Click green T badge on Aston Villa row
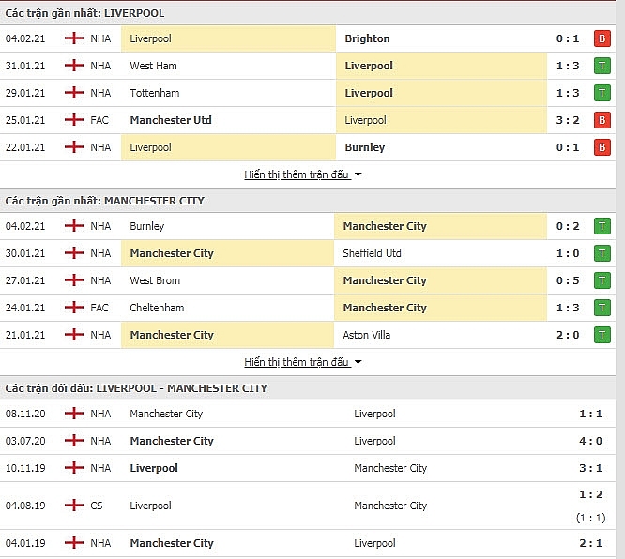This screenshot has height=559, width=625. pos(602,335)
